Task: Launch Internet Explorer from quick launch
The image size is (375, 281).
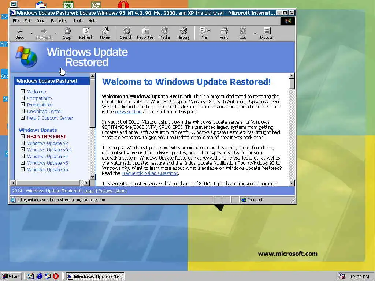Action: tap(40, 277)
